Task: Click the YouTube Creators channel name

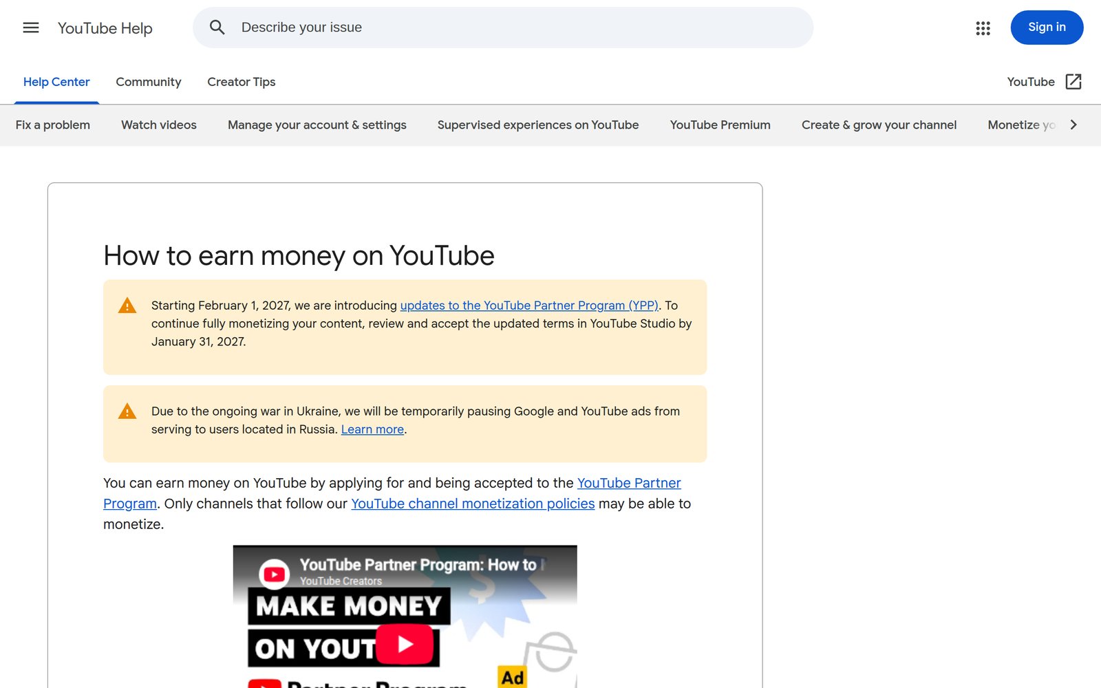Action: (x=341, y=581)
